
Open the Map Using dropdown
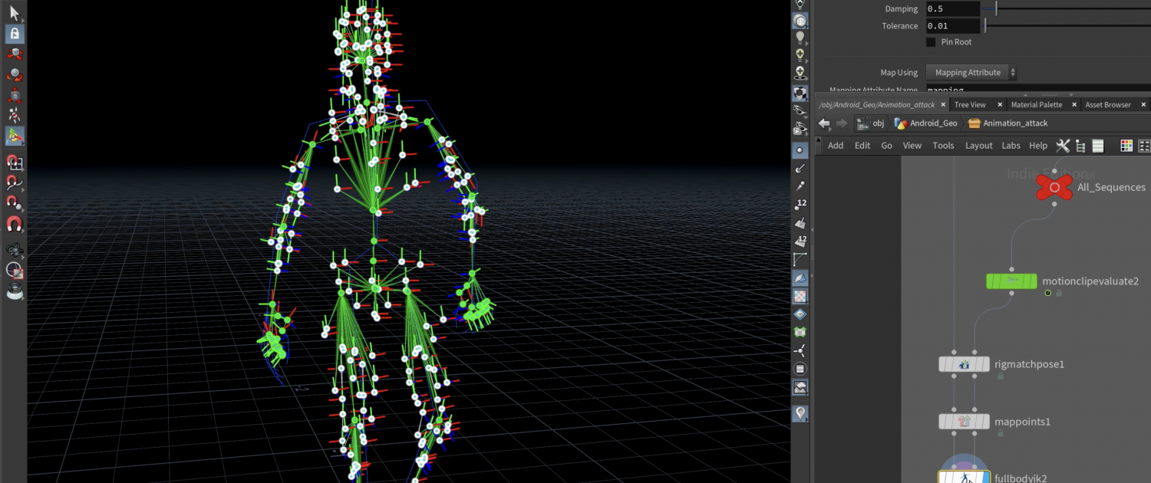click(971, 73)
